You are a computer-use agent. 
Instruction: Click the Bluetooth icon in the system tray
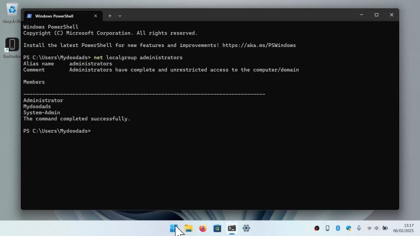(x=337, y=228)
